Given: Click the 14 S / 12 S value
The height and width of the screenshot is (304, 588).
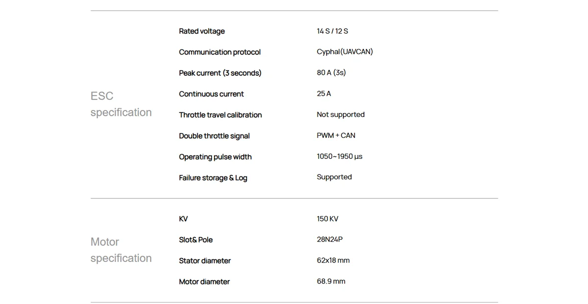Looking at the screenshot, I should [332, 31].
